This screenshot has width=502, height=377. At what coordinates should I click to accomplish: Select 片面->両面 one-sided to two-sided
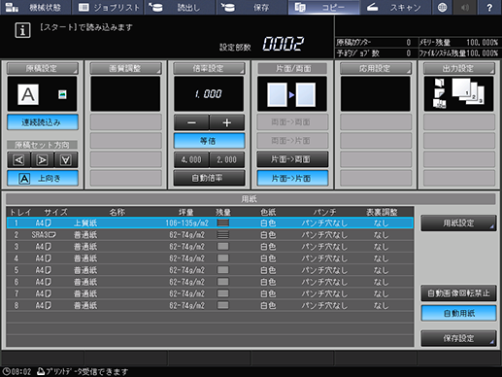[x=292, y=159]
